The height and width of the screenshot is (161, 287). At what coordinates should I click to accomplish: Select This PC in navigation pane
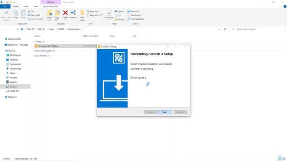point(12,51)
